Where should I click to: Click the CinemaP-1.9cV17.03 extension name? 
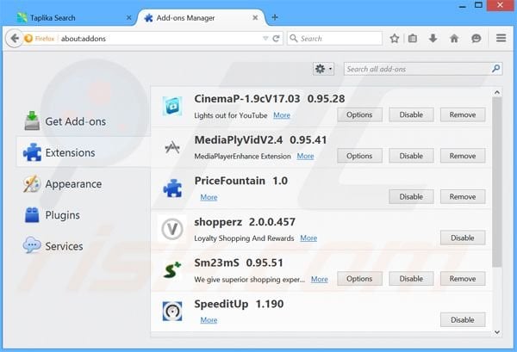[x=247, y=99]
